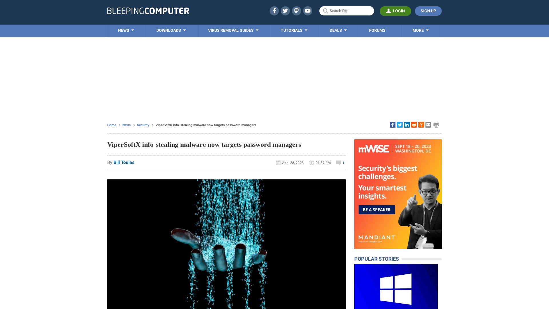Click the LinkedIn share icon

pyautogui.click(x=407, y=124)
